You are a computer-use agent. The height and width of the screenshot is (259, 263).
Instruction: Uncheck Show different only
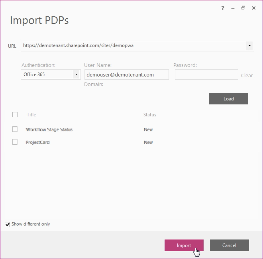(x=8, y=224)
